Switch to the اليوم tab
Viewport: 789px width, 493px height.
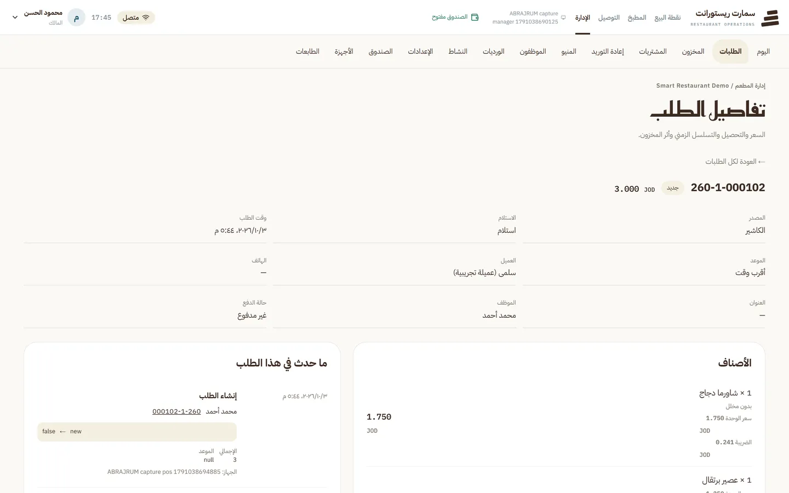coord(763,51)
